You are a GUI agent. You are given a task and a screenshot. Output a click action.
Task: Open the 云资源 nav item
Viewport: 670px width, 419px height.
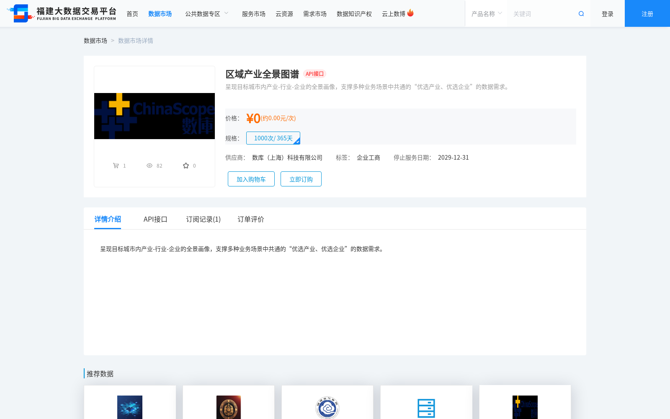[284, 14]
